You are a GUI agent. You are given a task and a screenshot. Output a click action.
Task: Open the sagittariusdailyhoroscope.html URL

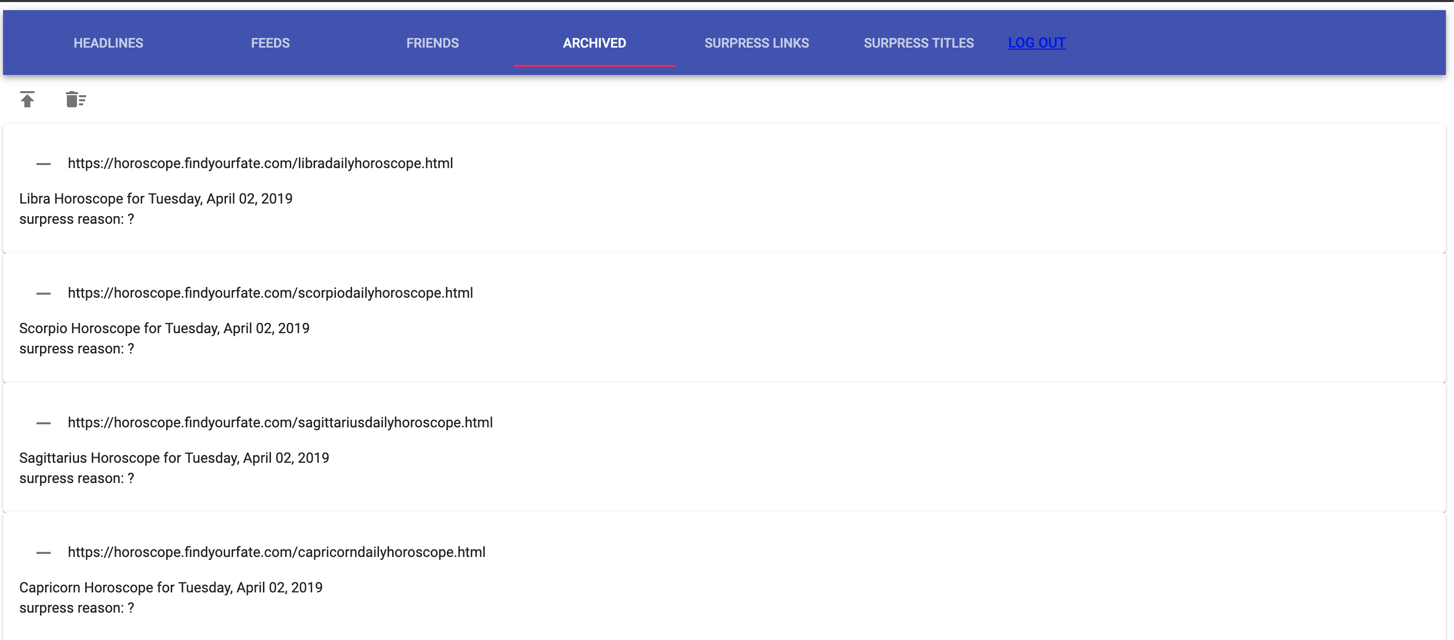(x=280, y=423)
